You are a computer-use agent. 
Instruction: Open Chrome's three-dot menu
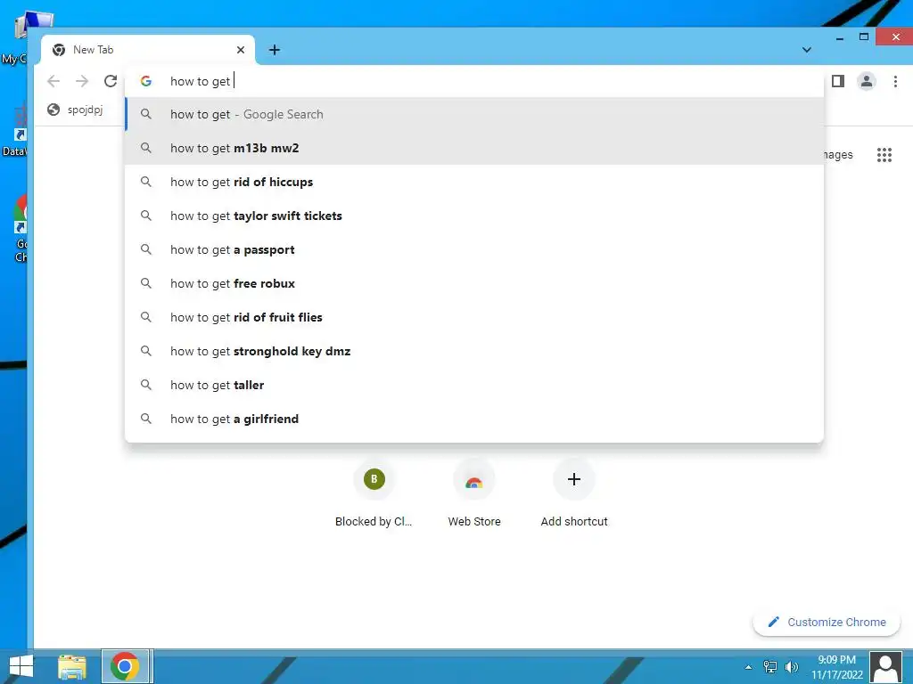(895, 81)
